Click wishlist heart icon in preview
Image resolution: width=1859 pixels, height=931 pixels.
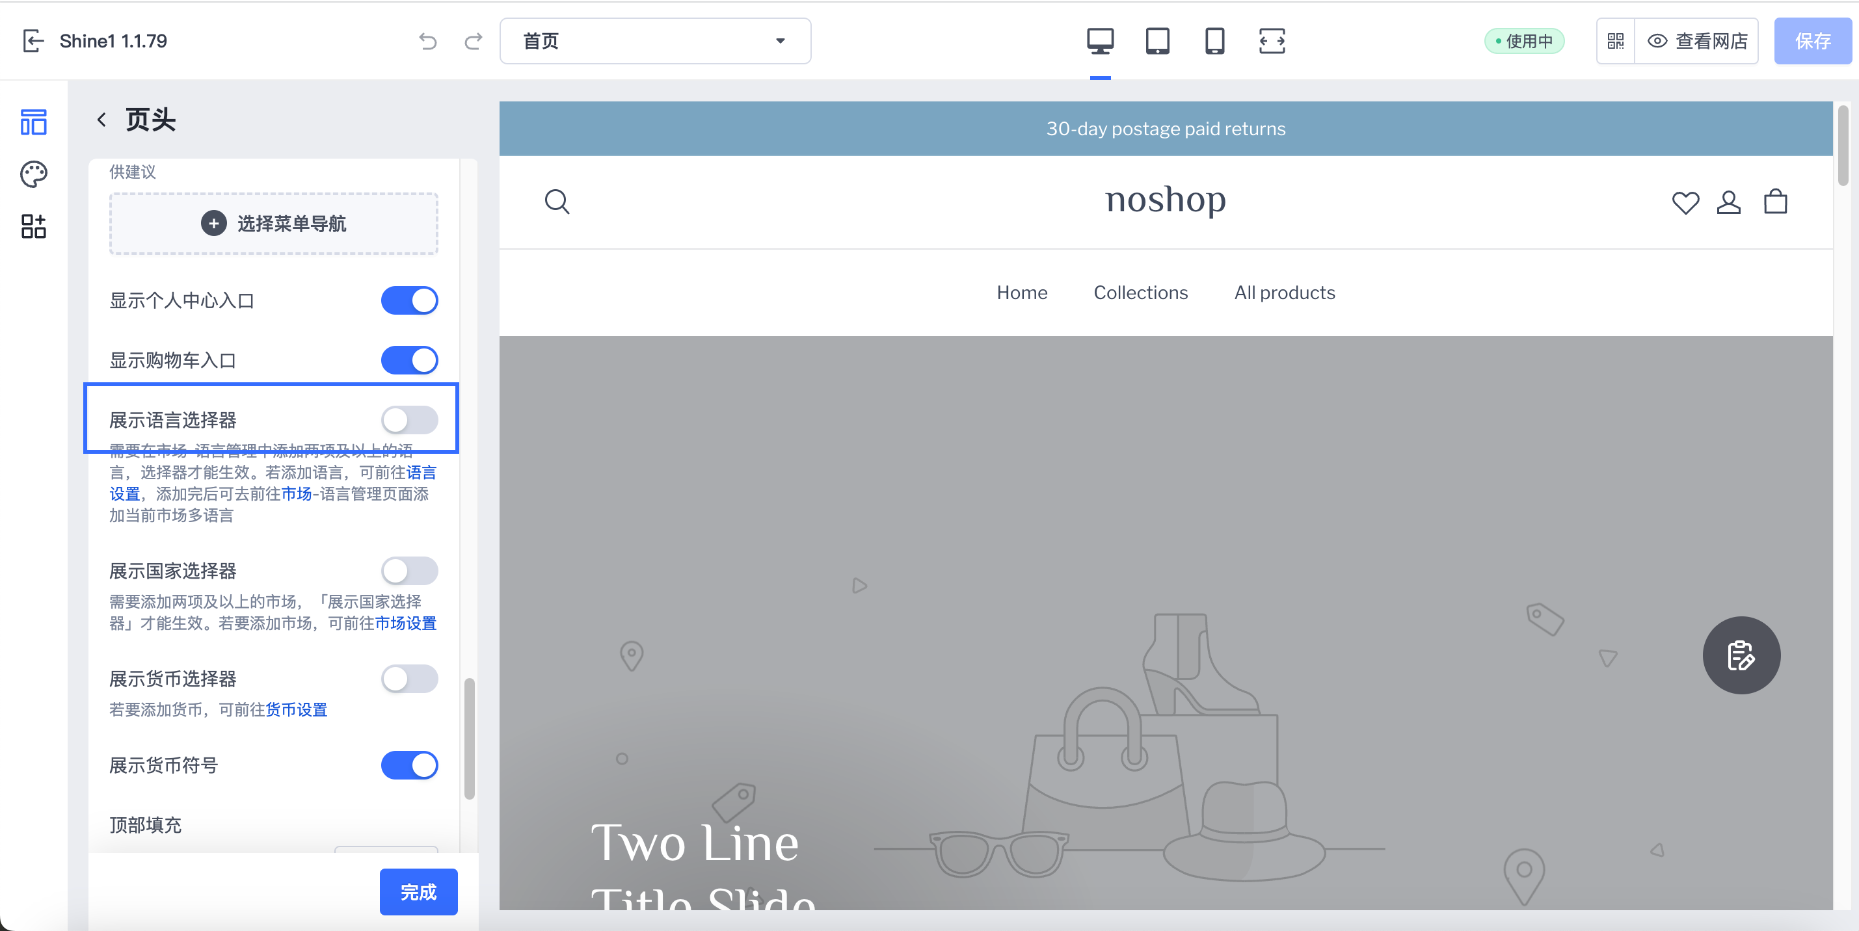(x=1685, y=203)
